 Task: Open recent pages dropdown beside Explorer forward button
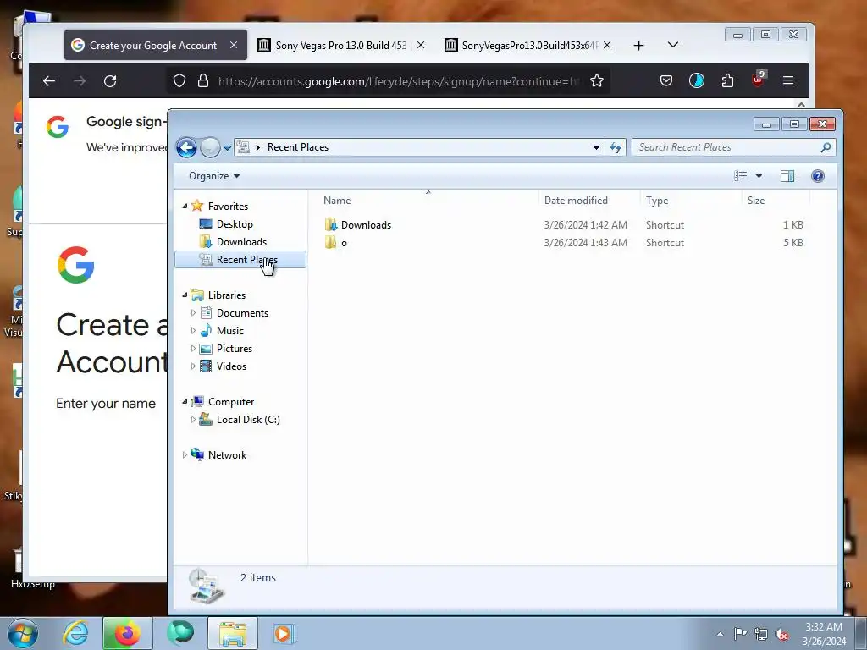227,148
